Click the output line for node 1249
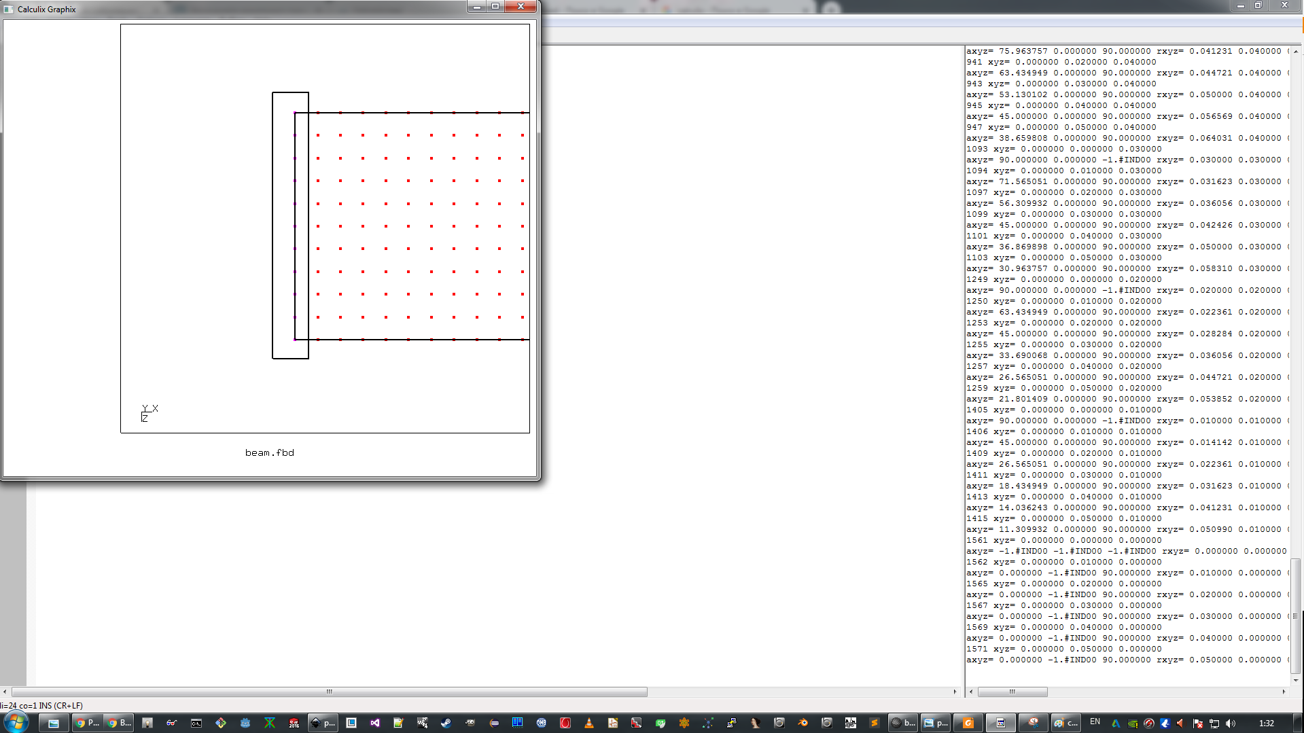The width and height of the screenshot is (1304, 733). pos(1064,279)
